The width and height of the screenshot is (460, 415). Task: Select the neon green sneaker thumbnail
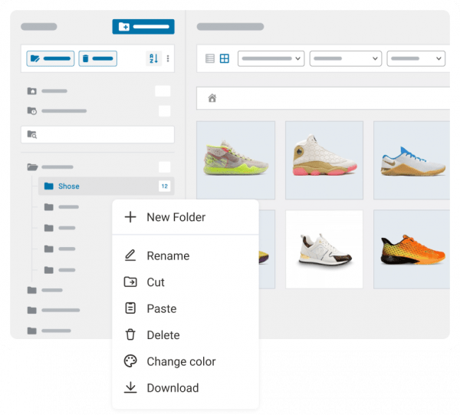tap(235, 160)
